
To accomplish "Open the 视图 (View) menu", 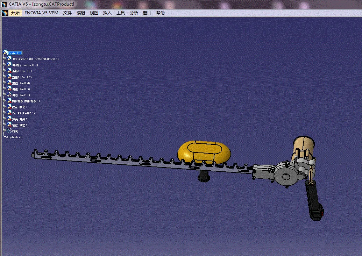I will point(94,13).
